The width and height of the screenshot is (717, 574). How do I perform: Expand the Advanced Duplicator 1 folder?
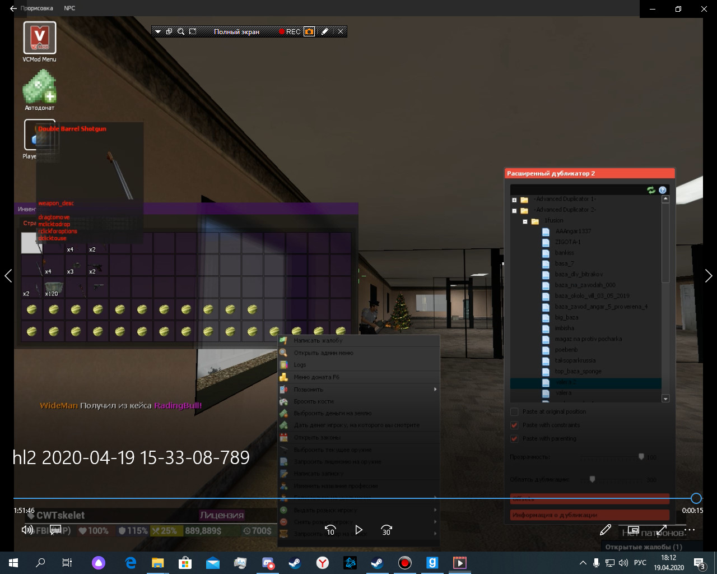(x=514, y=200)
